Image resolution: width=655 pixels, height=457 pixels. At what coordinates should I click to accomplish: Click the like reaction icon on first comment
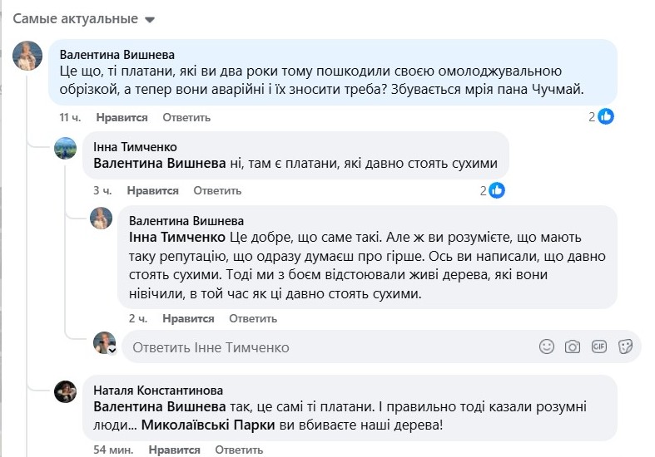coord(606,116)
